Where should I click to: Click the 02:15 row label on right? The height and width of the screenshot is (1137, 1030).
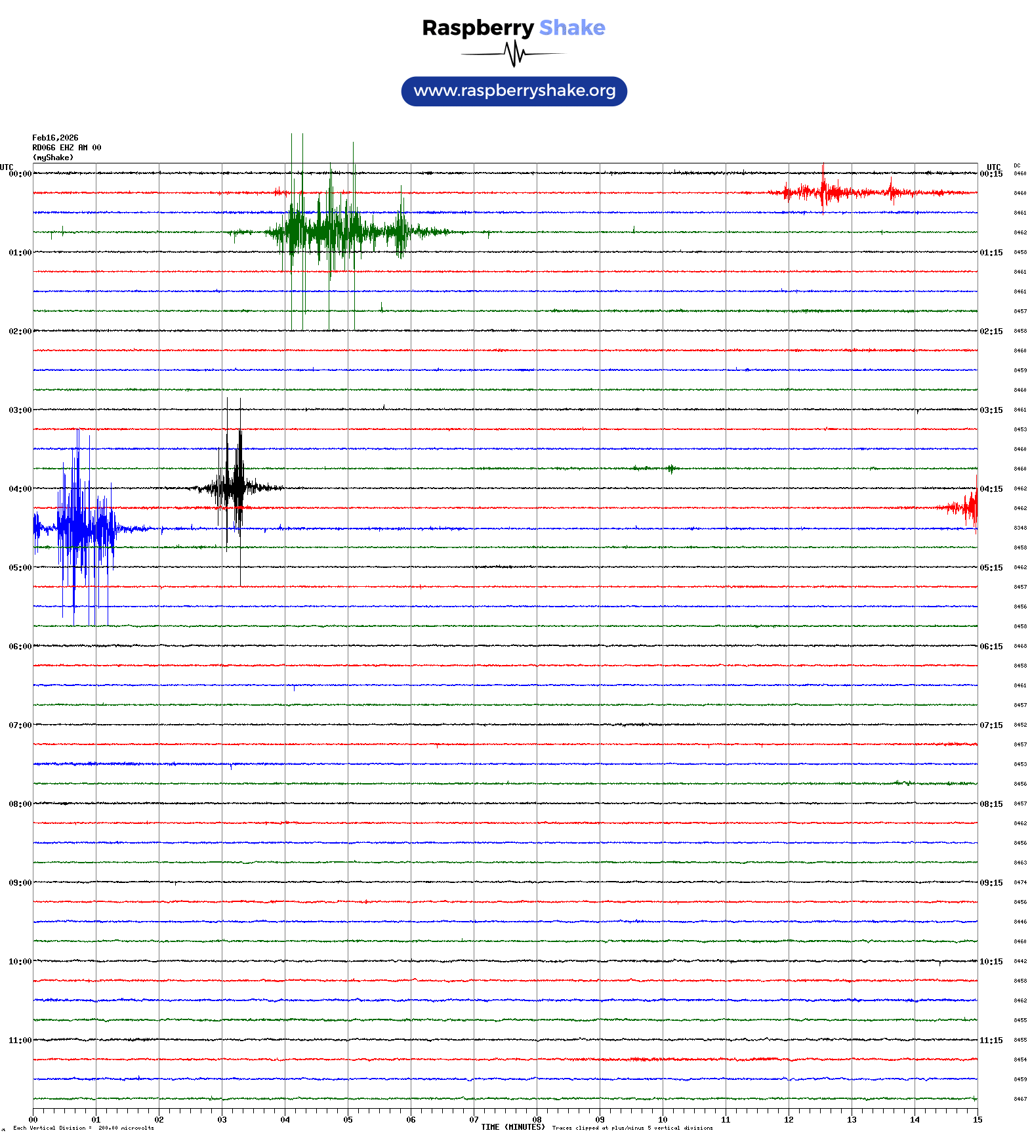(x=991, y=332)
